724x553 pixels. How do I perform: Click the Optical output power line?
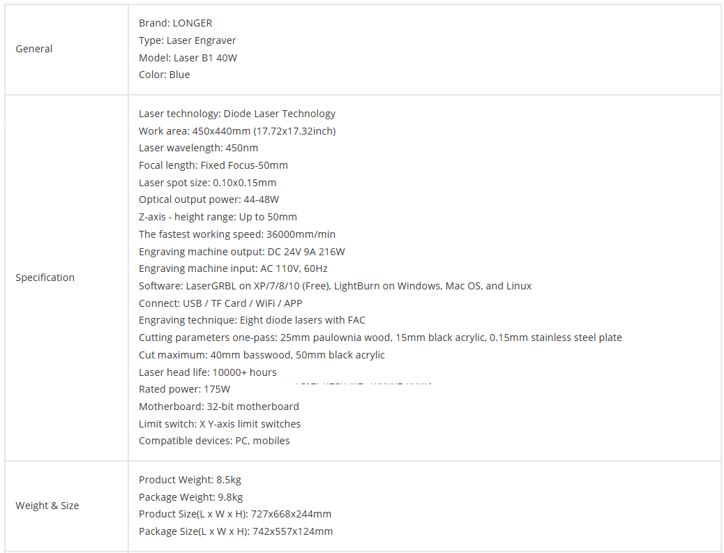(x=209, y=199)
